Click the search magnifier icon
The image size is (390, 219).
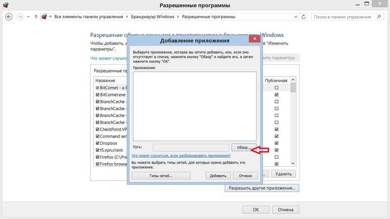pos(379,17)
